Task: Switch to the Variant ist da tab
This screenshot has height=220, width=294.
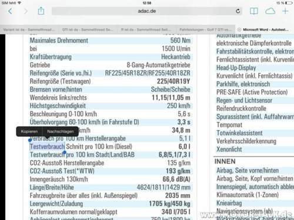Action: tap(29, 29)
